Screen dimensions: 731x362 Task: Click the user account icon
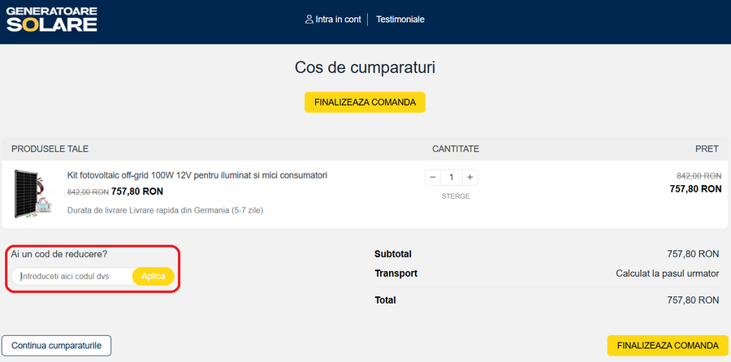click(x=309, y=19)
